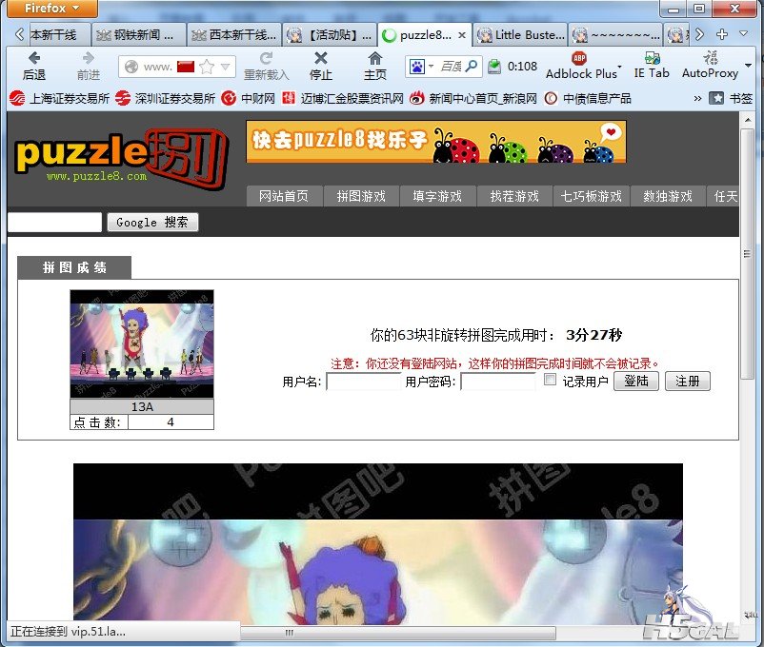The image size is (764, 647).
Task: Open the AutoProxy 福 icon
Action: (x=711, y=58)
